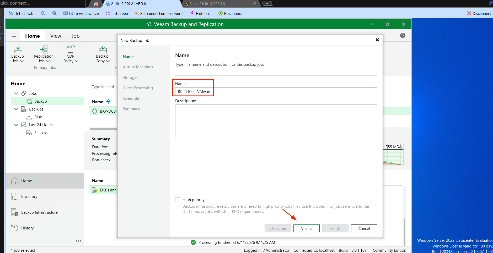Expand the CDP Policy dropdown arrow
This screenshot has width=493, height=253.
point(77,61)
